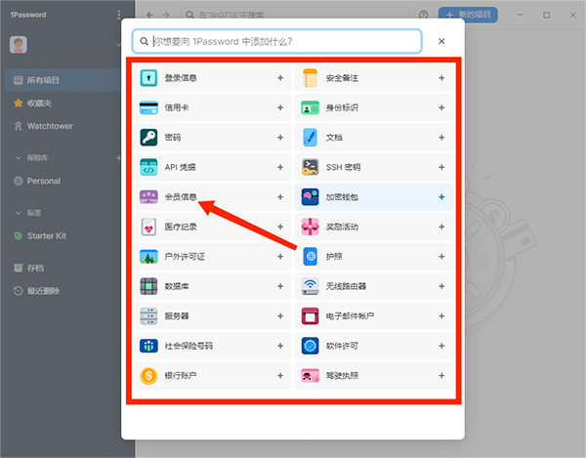Select the 数据库 database icon
The width and height of the screenshot is (586, 458).
[148, 286]
